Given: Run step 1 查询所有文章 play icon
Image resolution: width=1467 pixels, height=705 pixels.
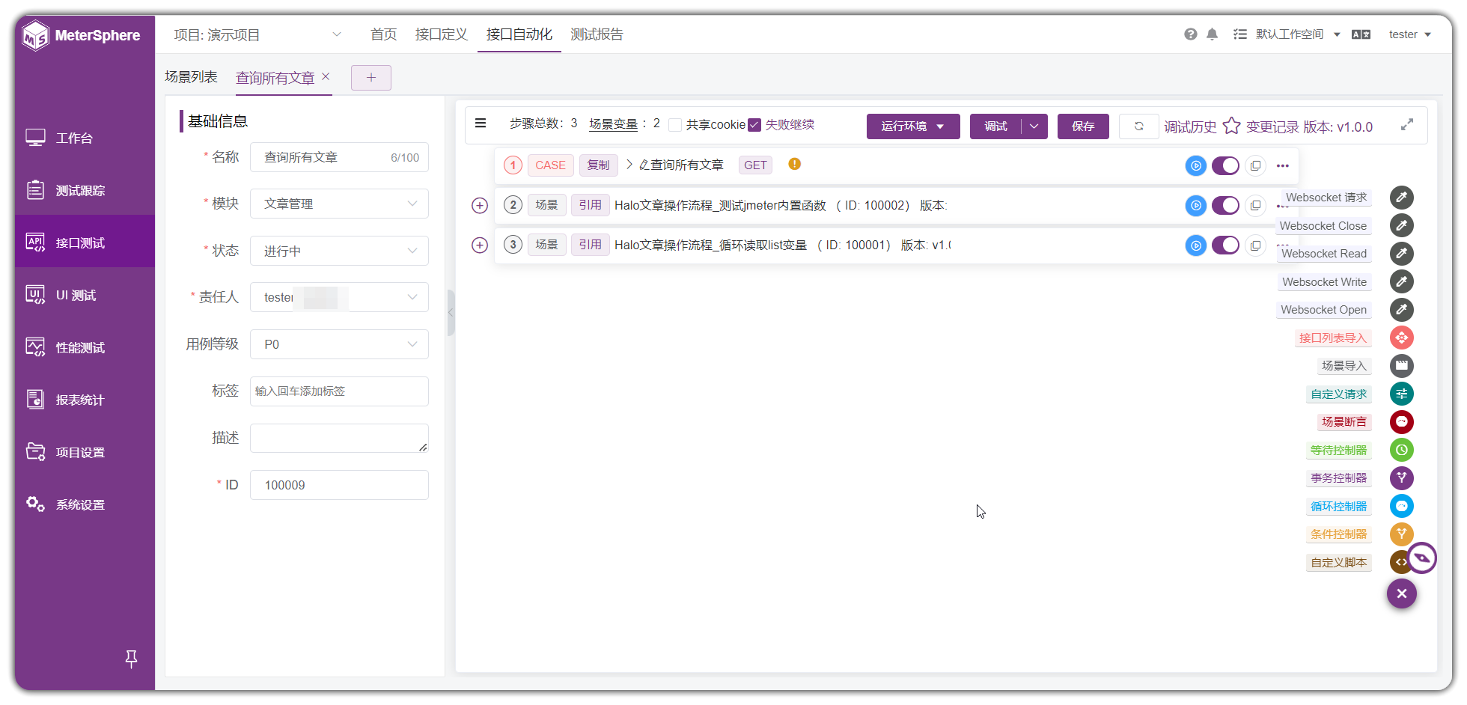Looking at the screenshot, I should 1195,165.
